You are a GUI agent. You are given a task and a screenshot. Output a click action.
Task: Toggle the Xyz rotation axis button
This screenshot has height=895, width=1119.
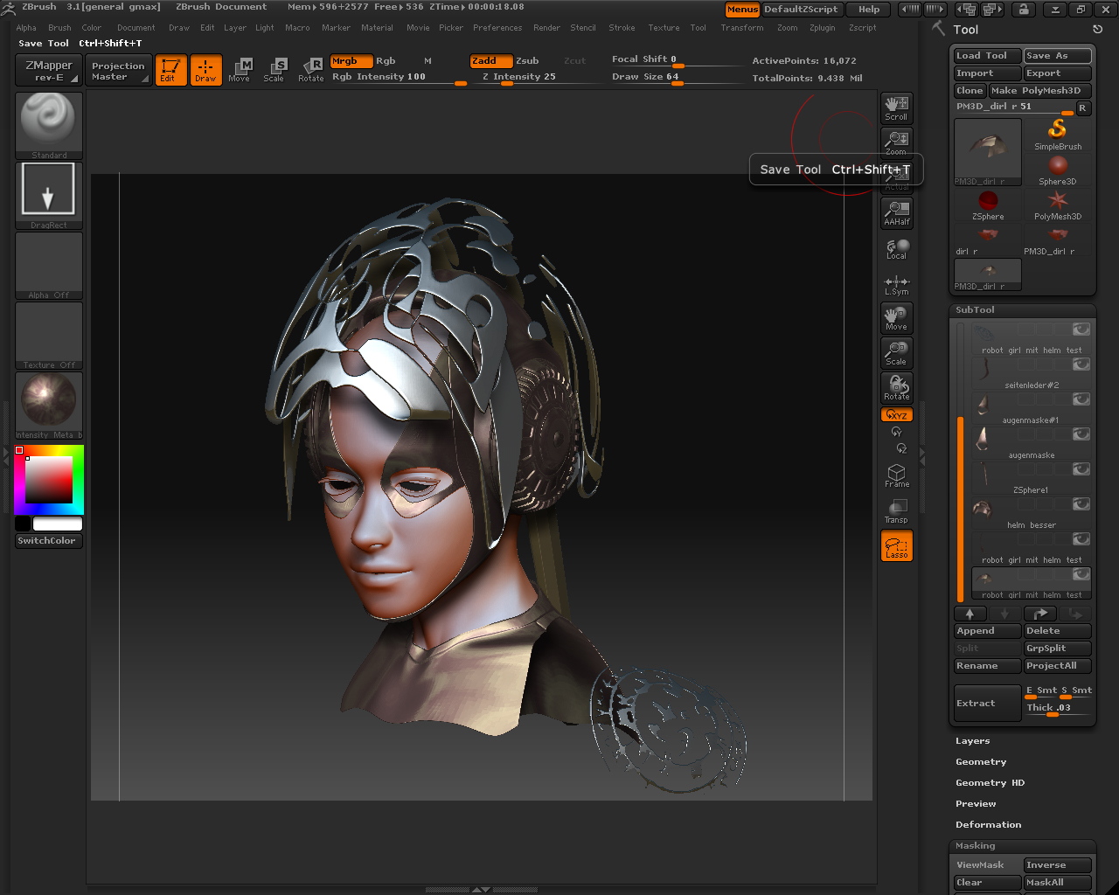pyautogui.click(x=896, y=415)
